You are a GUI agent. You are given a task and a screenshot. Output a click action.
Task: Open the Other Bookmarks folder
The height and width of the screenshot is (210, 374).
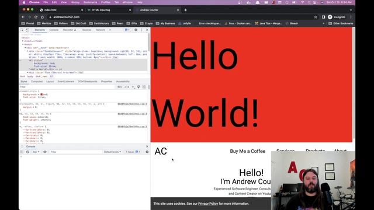pyautogui.click(x=341, y=23)
